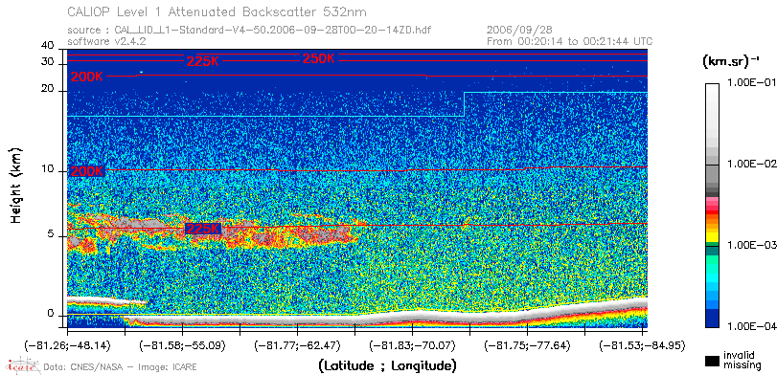Click the coordinate label "(-81.77;-62.47)"

pyautogui.click(x=297, y=344)
